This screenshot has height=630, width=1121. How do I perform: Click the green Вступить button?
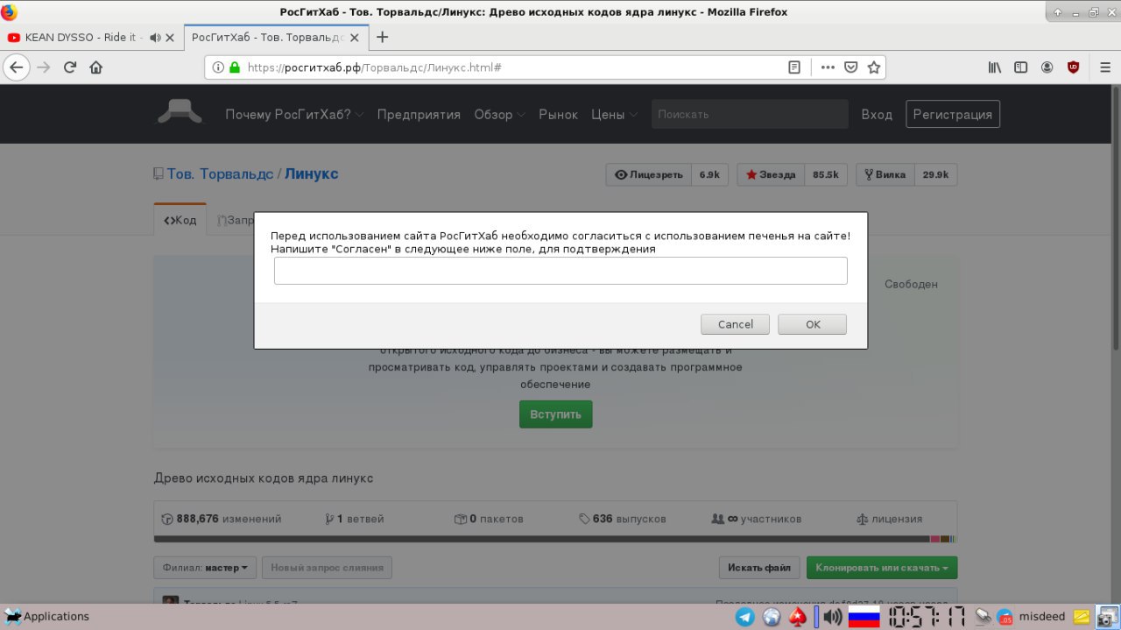[x=555, y=414]
